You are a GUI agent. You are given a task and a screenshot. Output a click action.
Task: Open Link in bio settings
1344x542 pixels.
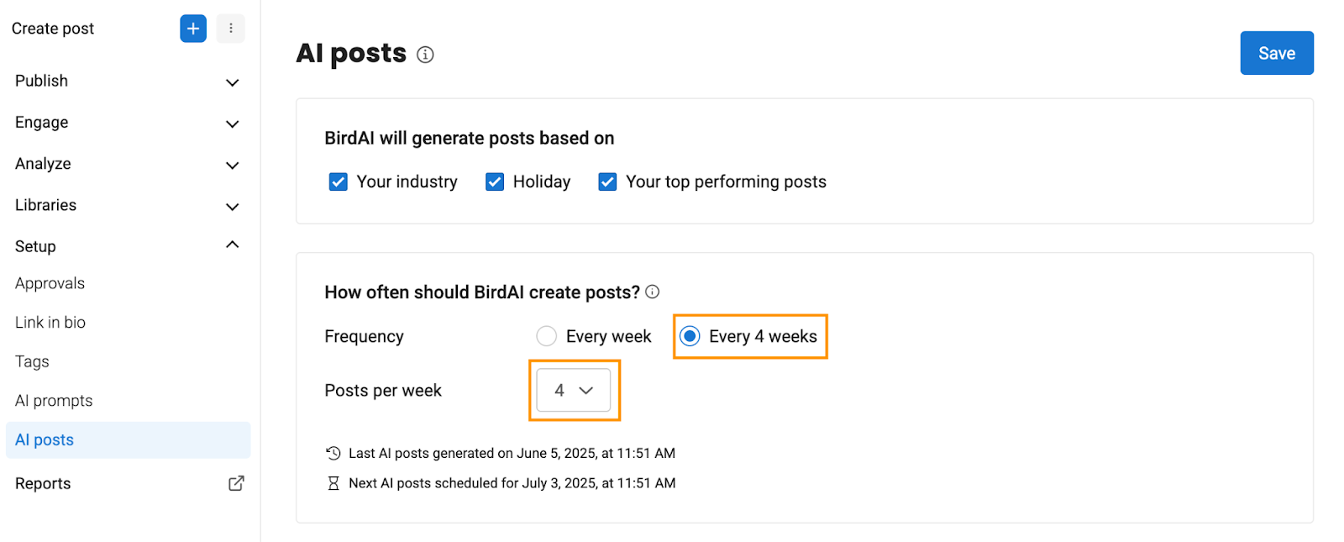click(x=50, y=322)
